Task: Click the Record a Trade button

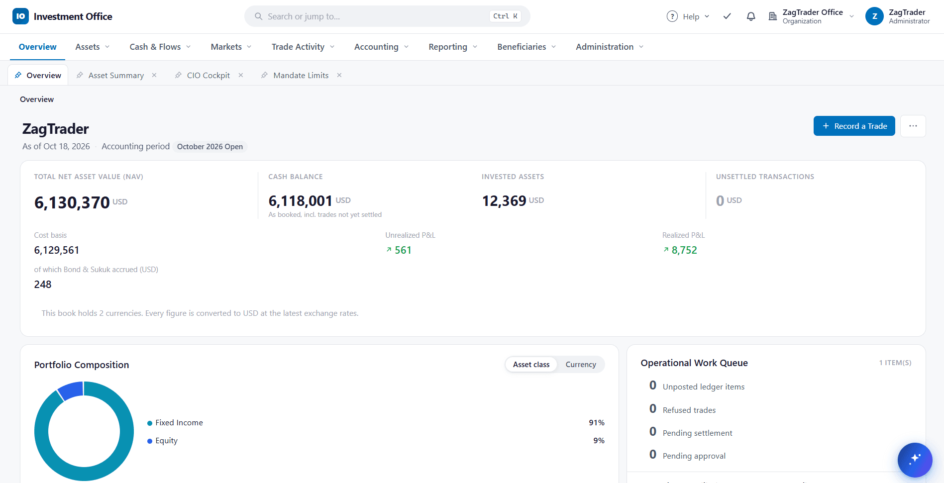Action: [854, 126]
